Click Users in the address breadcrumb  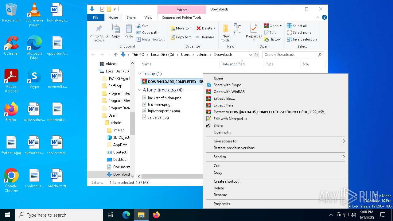tap(185, 55)
